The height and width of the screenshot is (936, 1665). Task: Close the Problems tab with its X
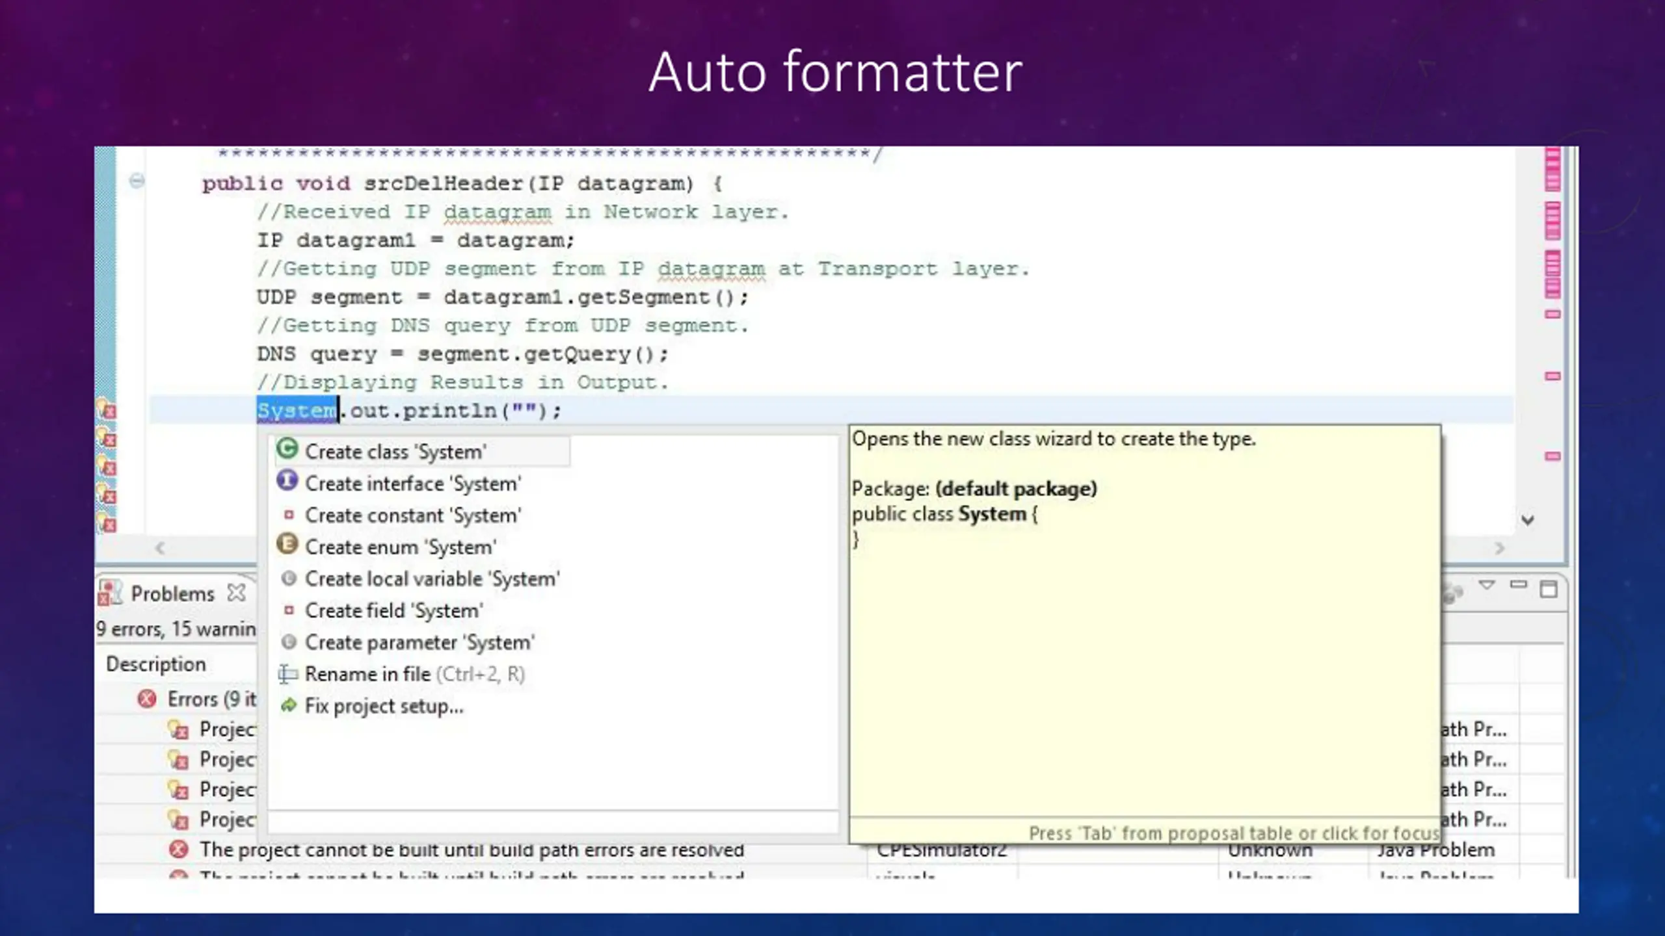pos(237,593)
